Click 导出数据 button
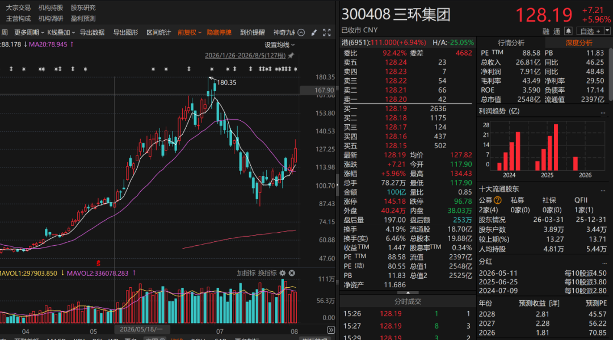The width and height of the screenshot is (613, 340). coord(93,32)
